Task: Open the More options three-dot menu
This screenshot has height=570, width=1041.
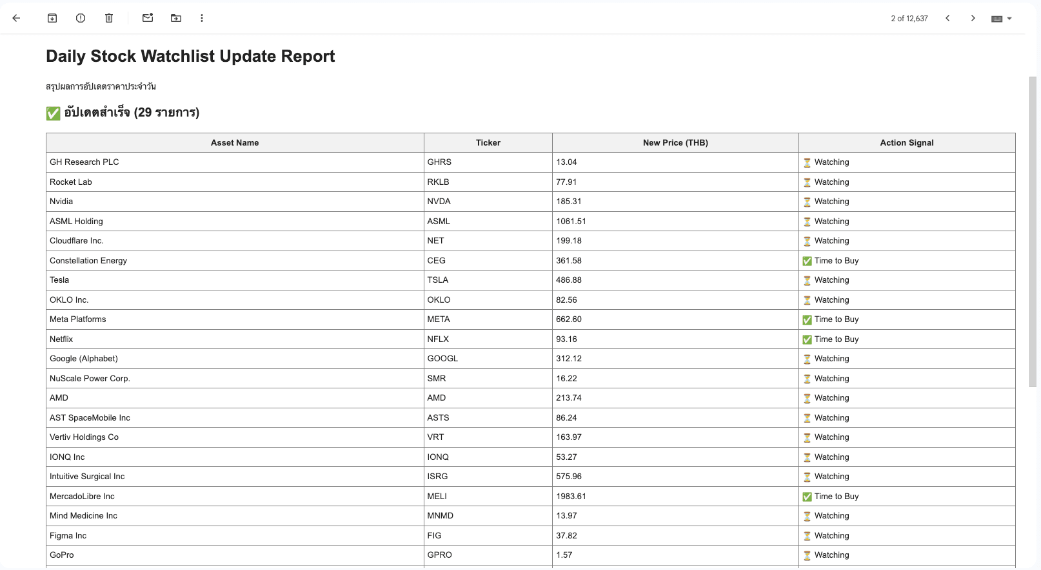Action: [202, 18]
